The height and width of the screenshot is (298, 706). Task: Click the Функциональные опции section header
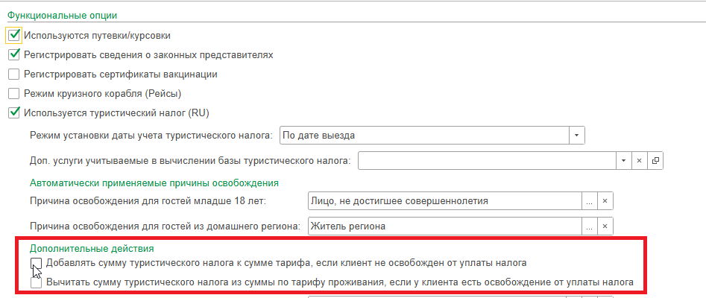click(x=62, y=16)
